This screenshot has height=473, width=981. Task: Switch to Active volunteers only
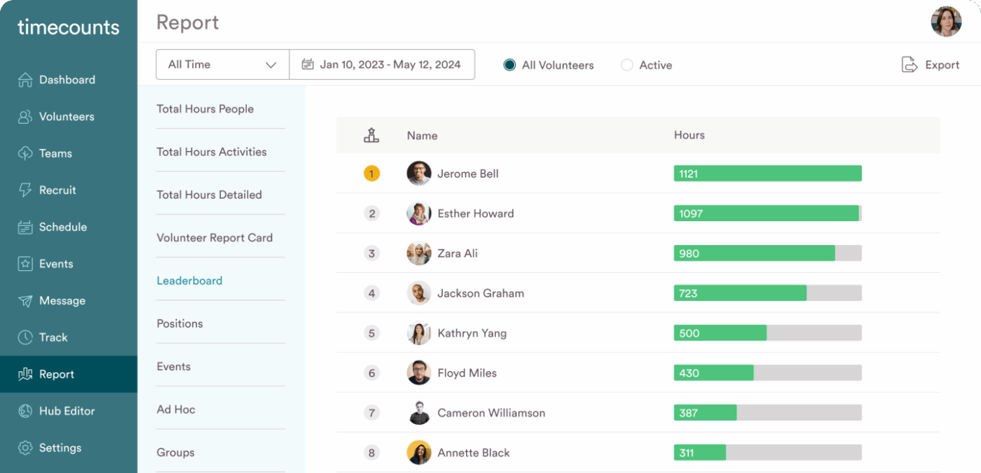[x=626, y=64]
